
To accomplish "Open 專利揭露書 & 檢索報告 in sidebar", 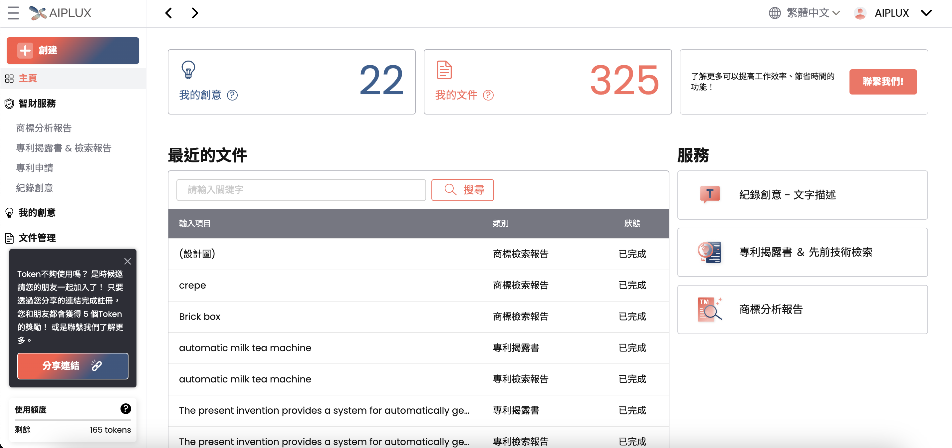I will click(64, 148).
